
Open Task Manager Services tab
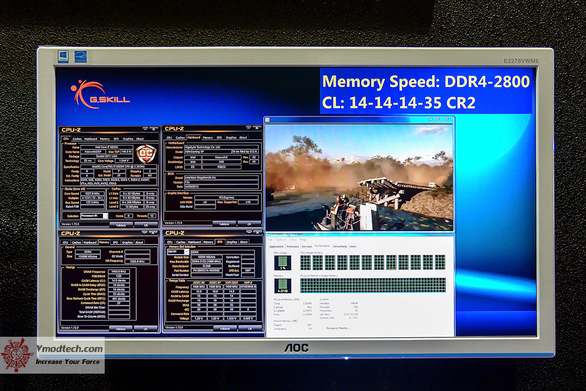307,246
